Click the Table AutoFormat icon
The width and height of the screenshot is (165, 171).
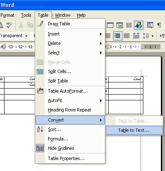click(40, 91)
